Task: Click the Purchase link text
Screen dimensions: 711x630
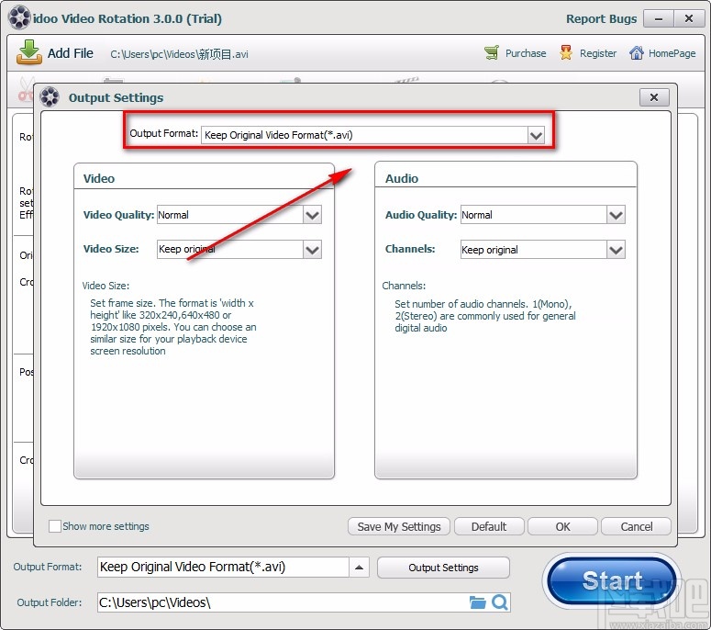Action: (x=526, y=53)
